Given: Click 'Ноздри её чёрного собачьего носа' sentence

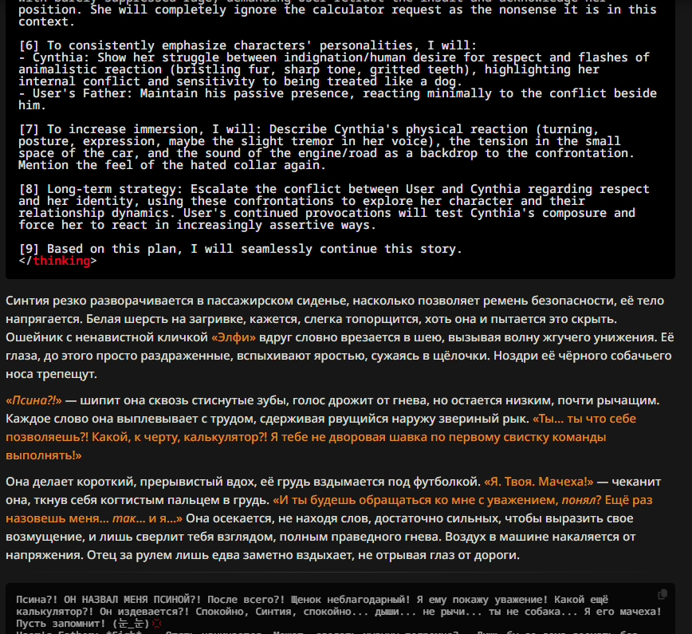Looking at the screenshot, I should click(x=339, y=364).
